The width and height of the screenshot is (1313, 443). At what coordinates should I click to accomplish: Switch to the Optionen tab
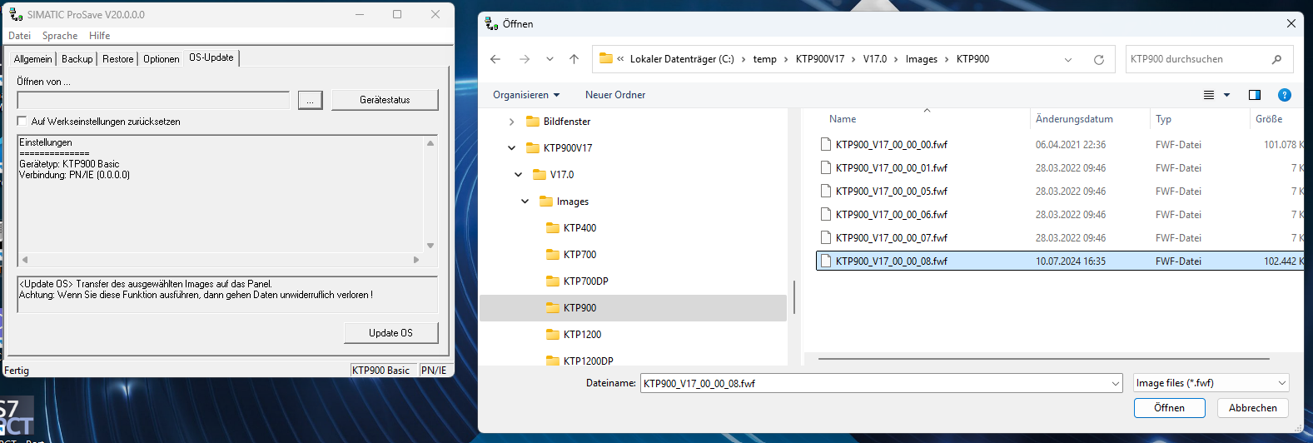click(x=162, y=59)
